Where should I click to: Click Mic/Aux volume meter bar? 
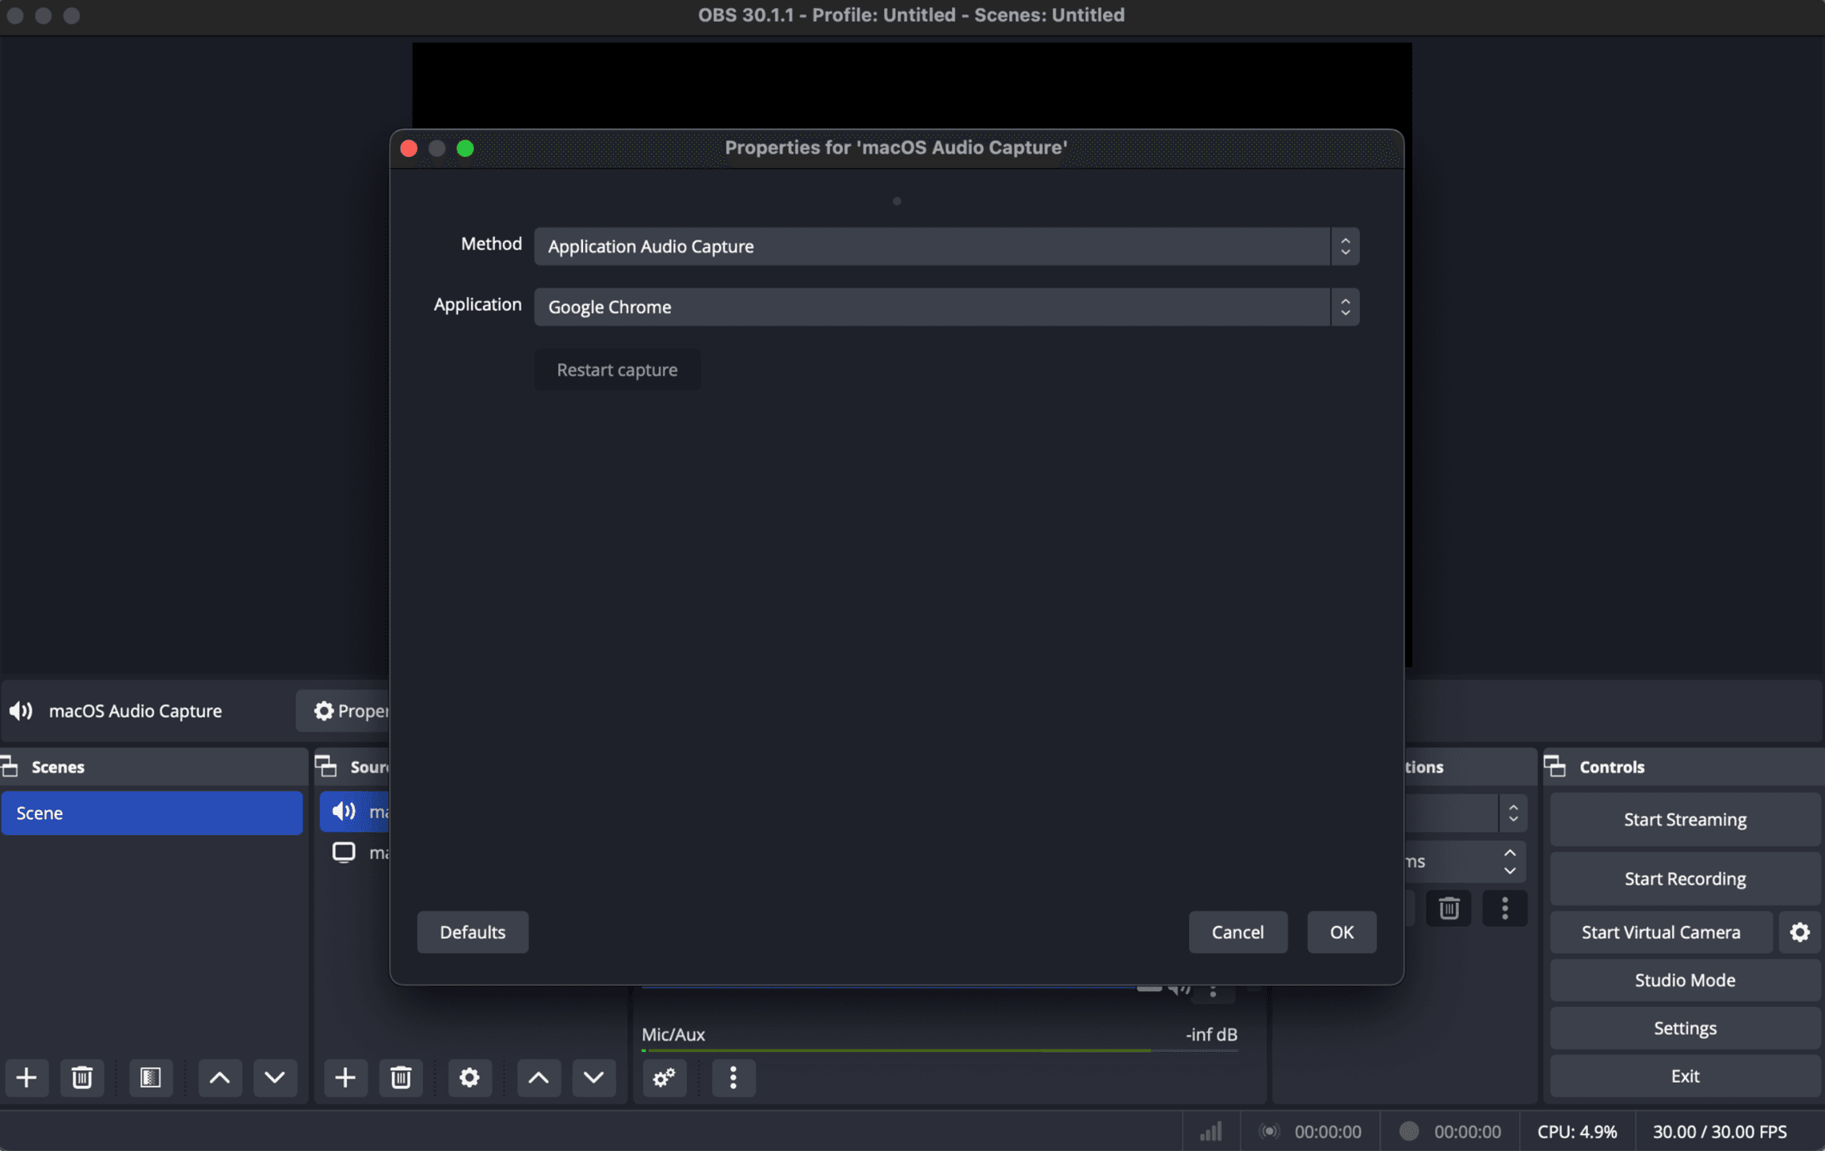[939, 1050]
